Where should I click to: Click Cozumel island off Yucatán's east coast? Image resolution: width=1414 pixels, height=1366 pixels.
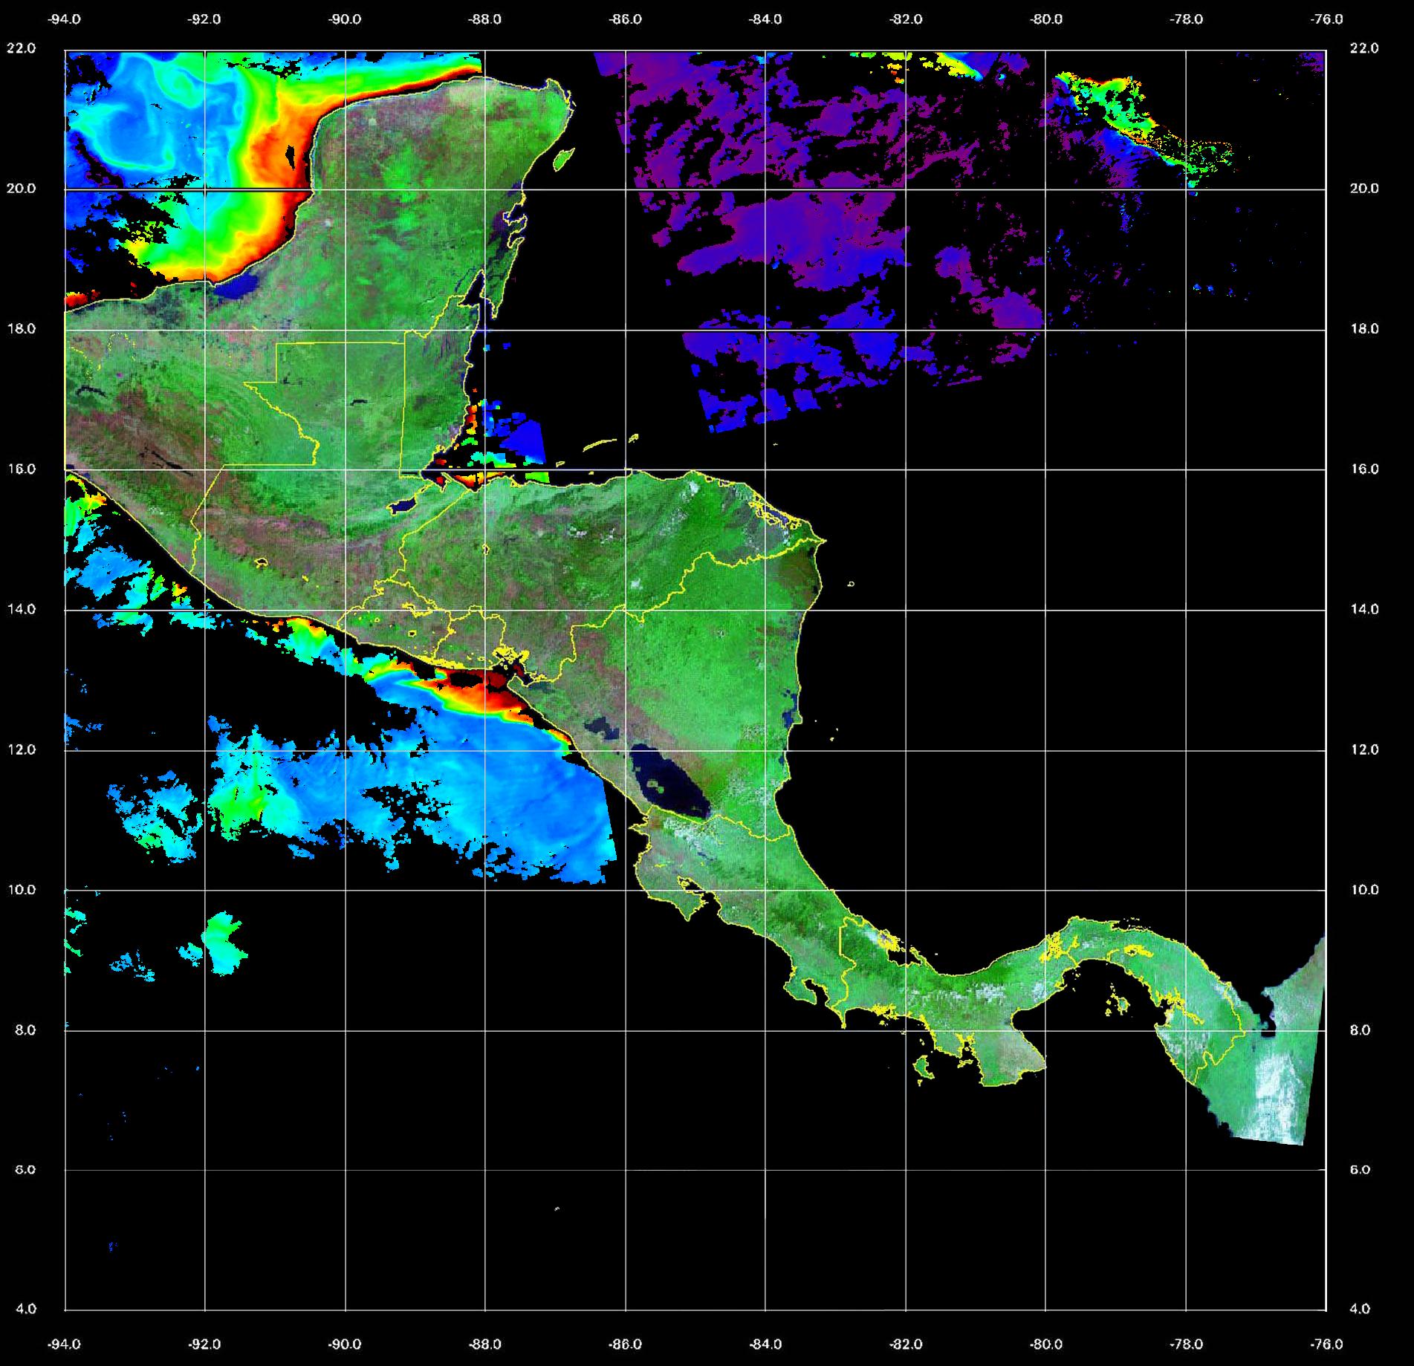[x=564, y=158]
